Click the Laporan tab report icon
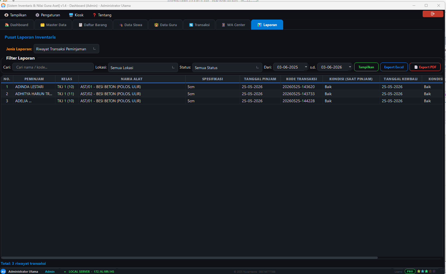446x274 pixels. (260, 25)
